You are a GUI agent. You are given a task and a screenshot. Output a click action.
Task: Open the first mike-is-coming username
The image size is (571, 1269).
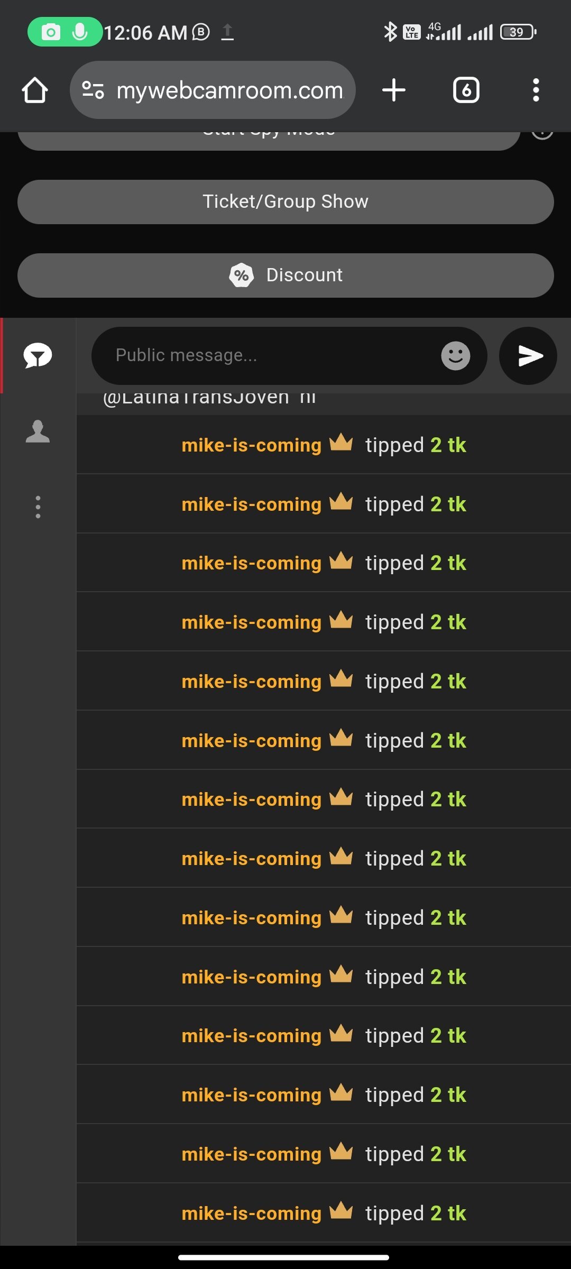click(252, 445)
